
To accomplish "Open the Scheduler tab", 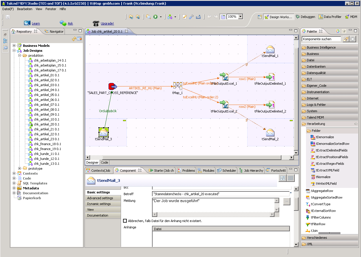I will click(x=227, y=171).
